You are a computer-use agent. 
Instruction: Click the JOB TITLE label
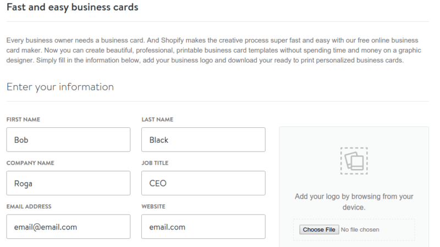pos(156,163)
